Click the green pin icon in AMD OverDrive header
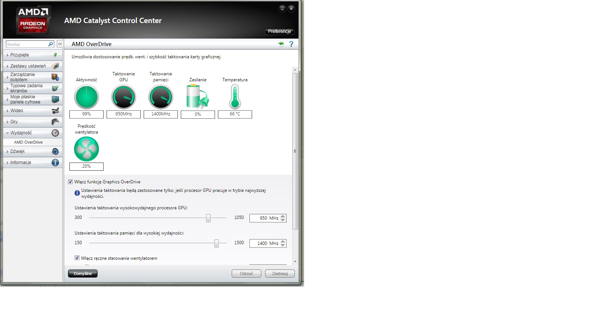Viewport: 594px width, 334px height. (x=281, y=44)
